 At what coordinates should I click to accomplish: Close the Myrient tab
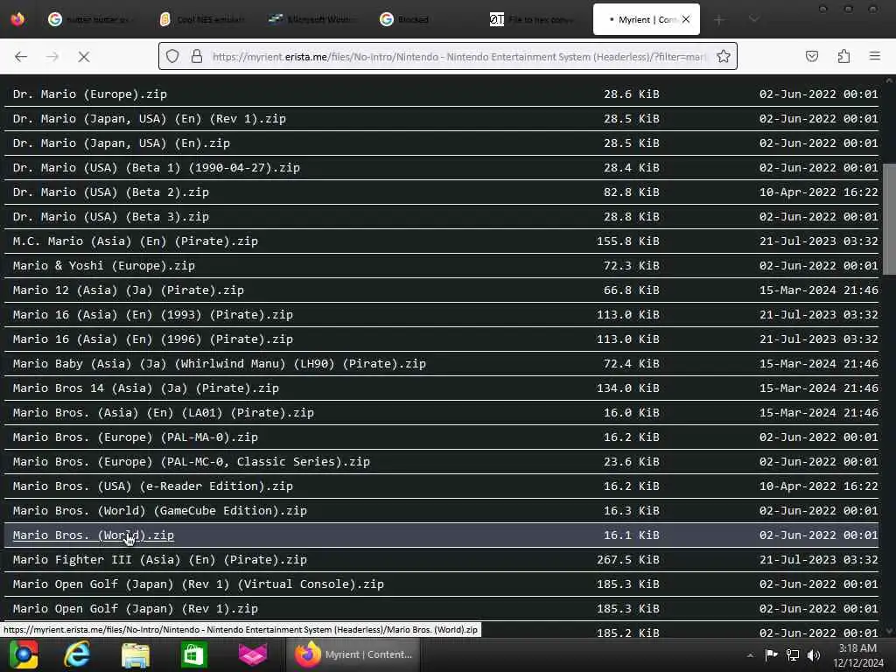[x=686, y=19]
